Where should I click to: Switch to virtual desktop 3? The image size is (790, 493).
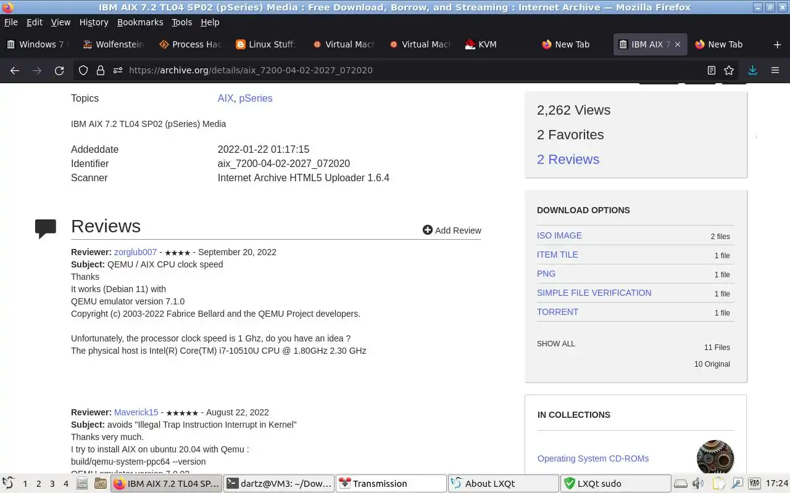(52, 484)
